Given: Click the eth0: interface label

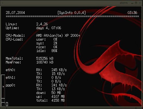Looking at the screenshot, I should point(11,70).
